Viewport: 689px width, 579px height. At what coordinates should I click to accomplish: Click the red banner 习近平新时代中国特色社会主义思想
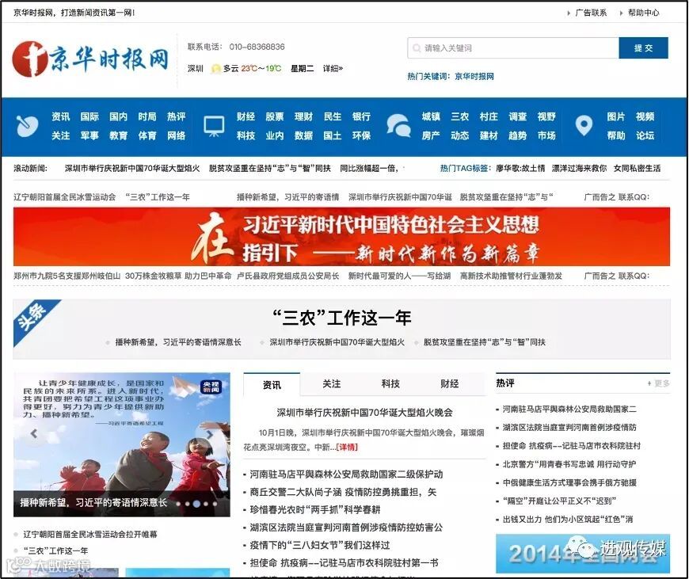click(341, 237)
